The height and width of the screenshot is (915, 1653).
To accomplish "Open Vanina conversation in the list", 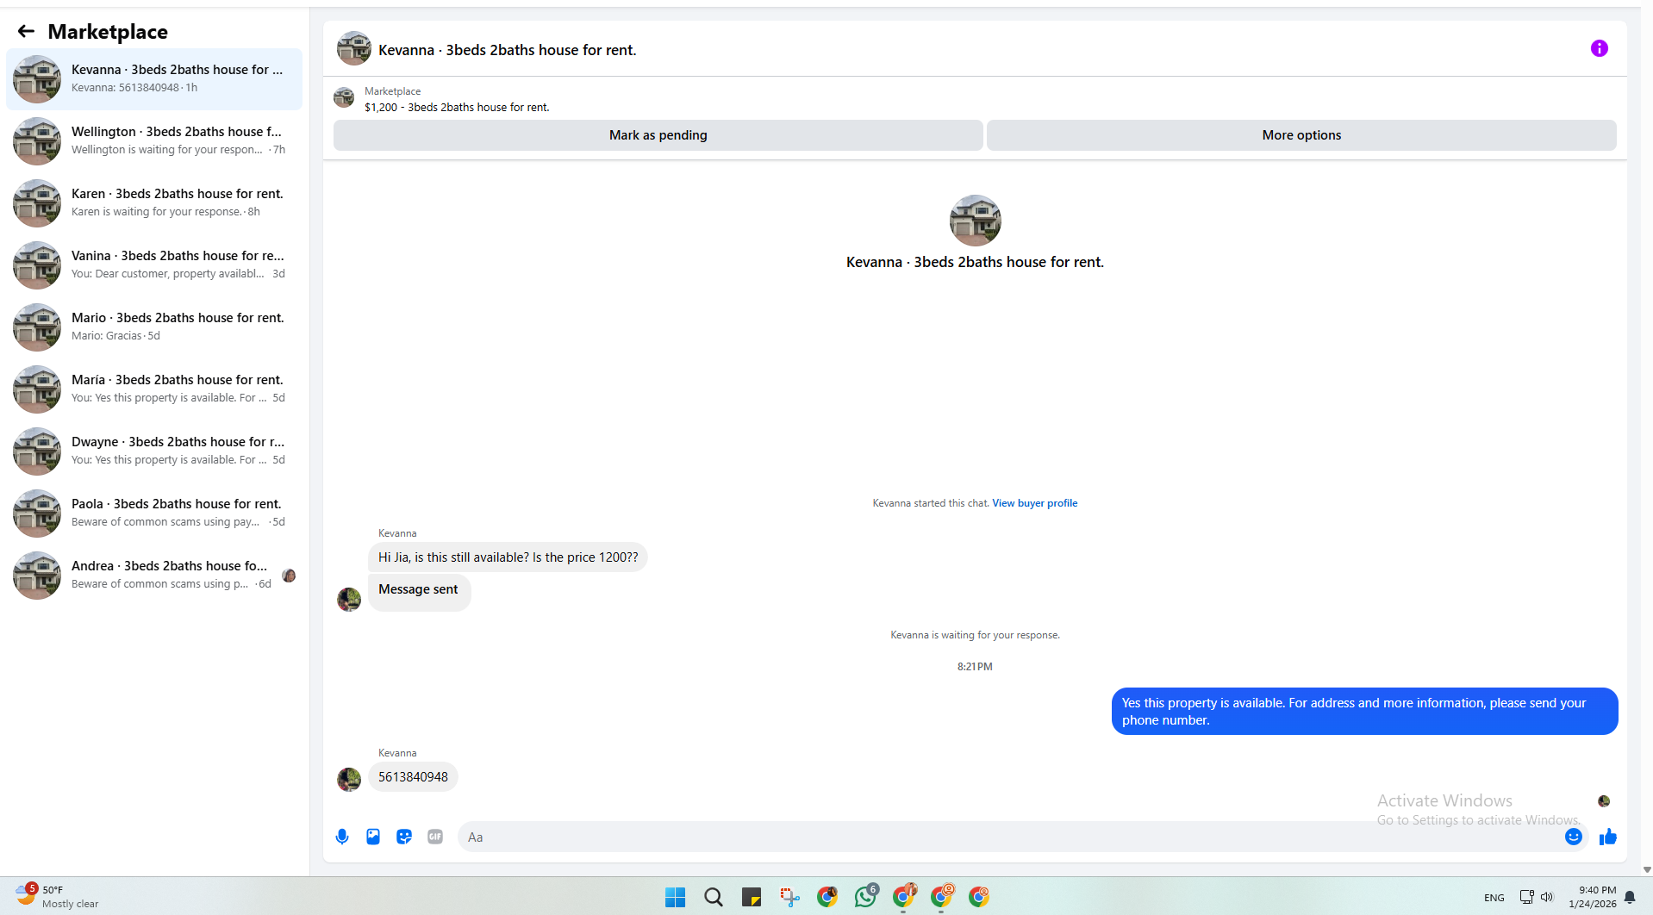I will coord(154,265).
